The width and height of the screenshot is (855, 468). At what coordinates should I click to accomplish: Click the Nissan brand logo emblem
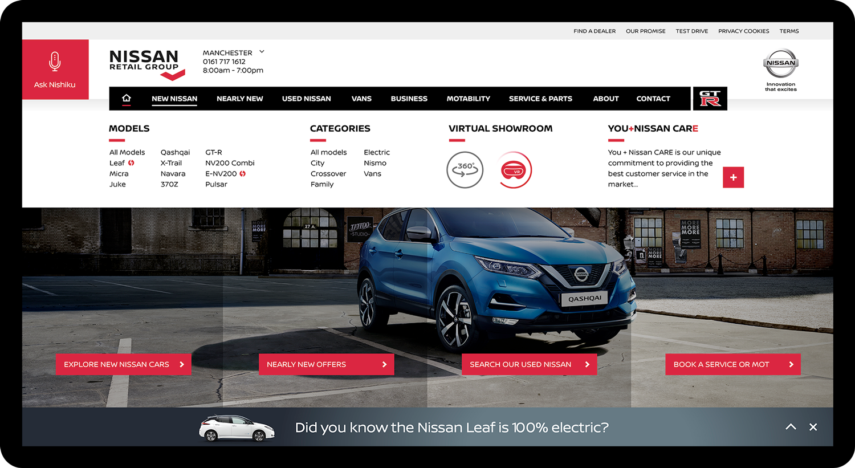(780, 64)
